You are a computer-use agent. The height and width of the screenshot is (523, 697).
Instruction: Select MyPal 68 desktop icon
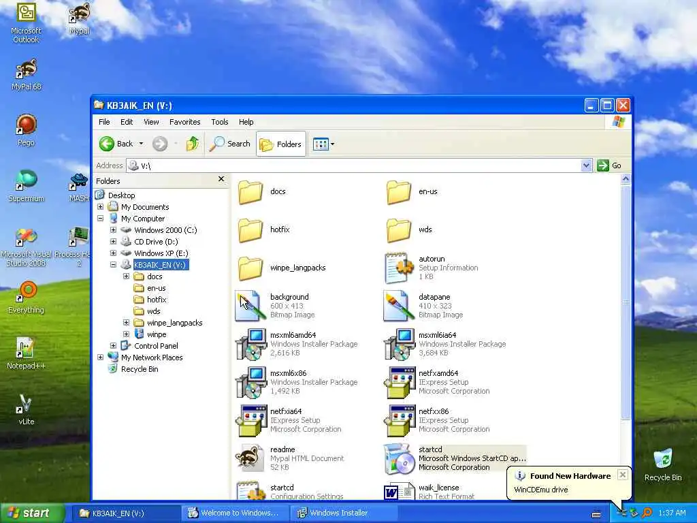(26, 75)
